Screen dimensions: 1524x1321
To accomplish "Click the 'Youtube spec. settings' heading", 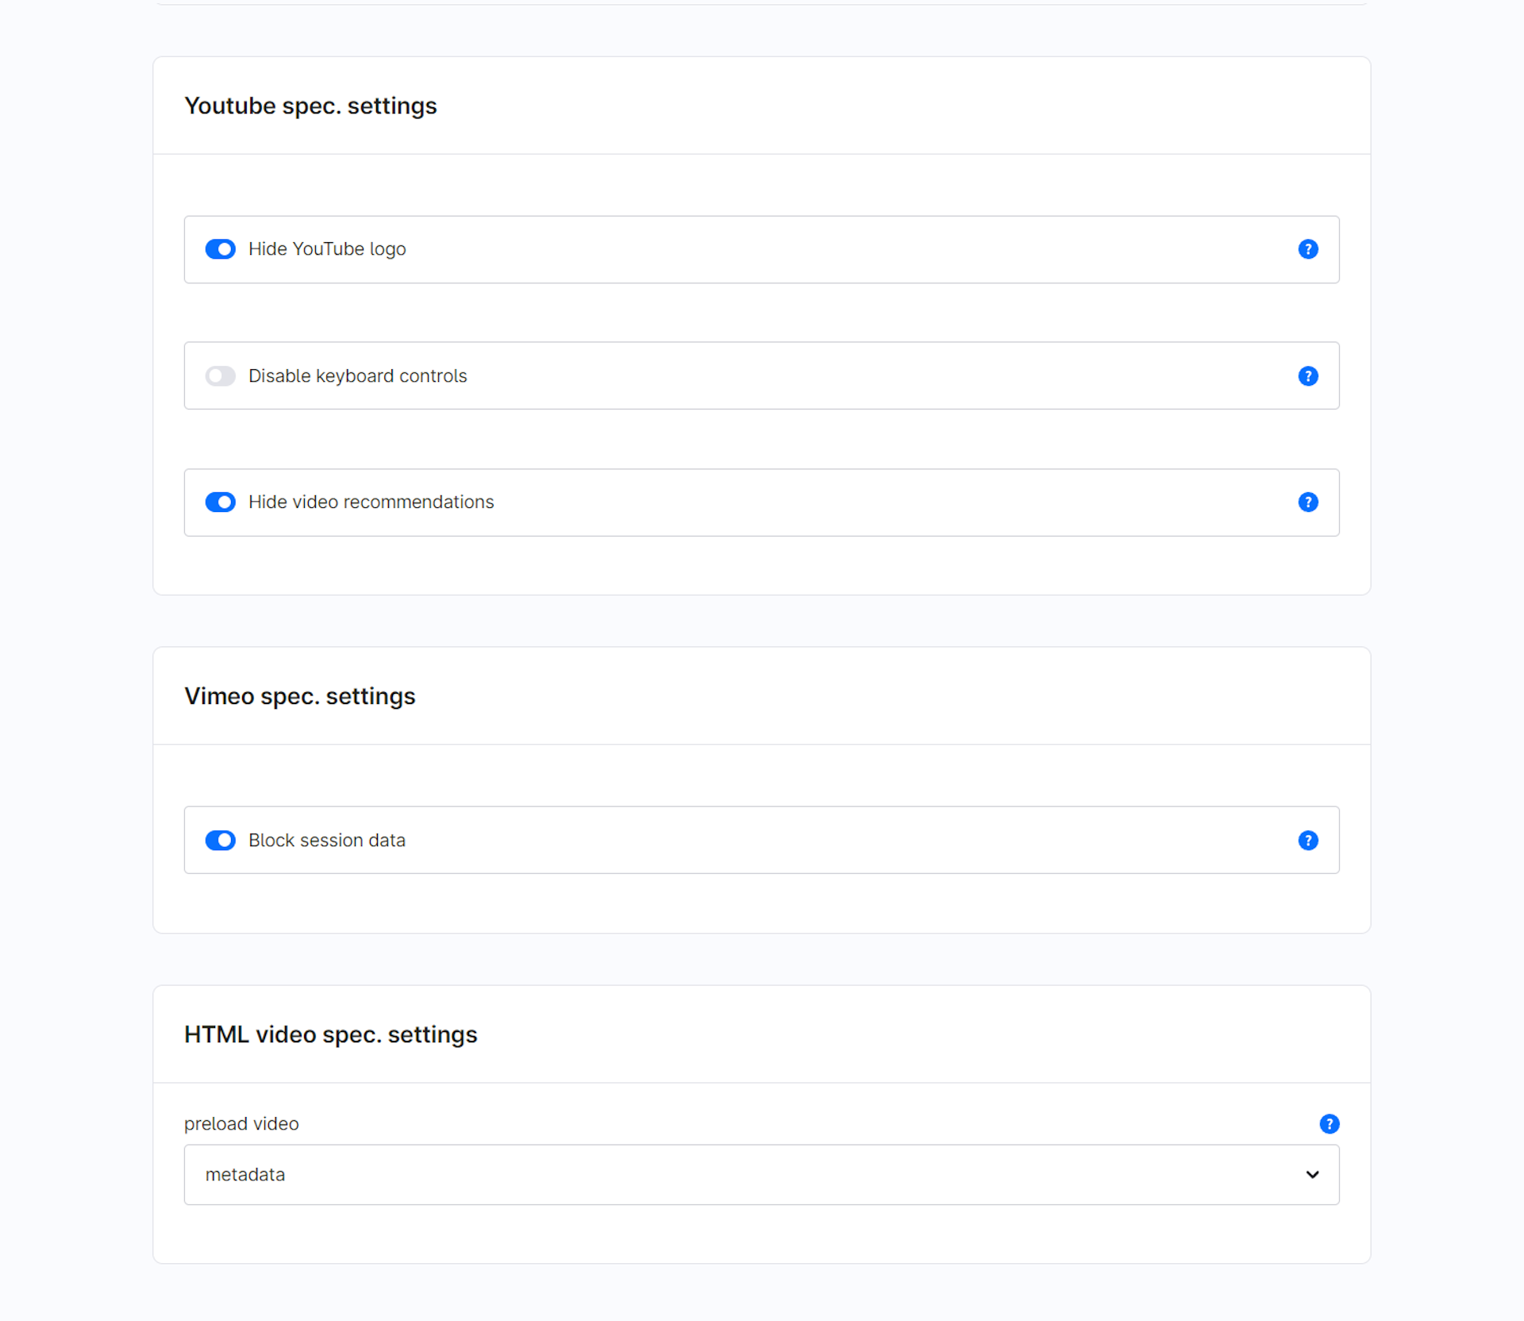I will click(x=310, y=106).
